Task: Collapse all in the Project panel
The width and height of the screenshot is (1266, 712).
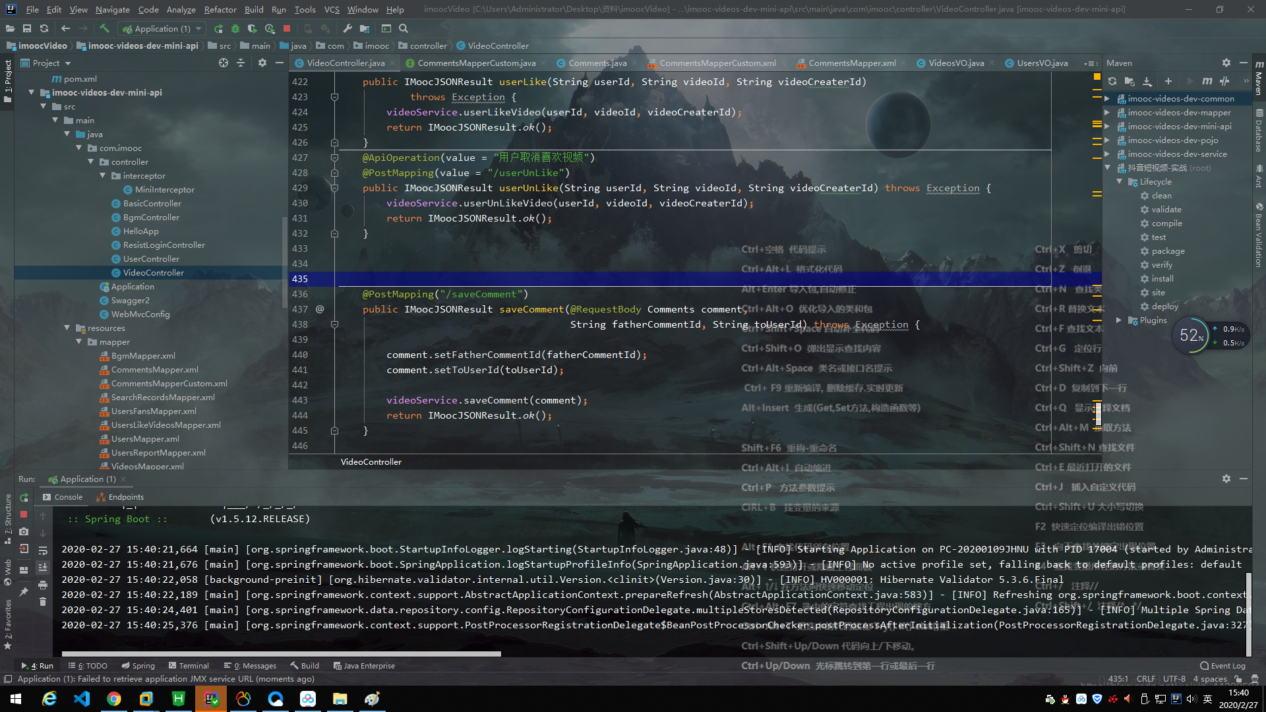Action: [x=241, y=63]
